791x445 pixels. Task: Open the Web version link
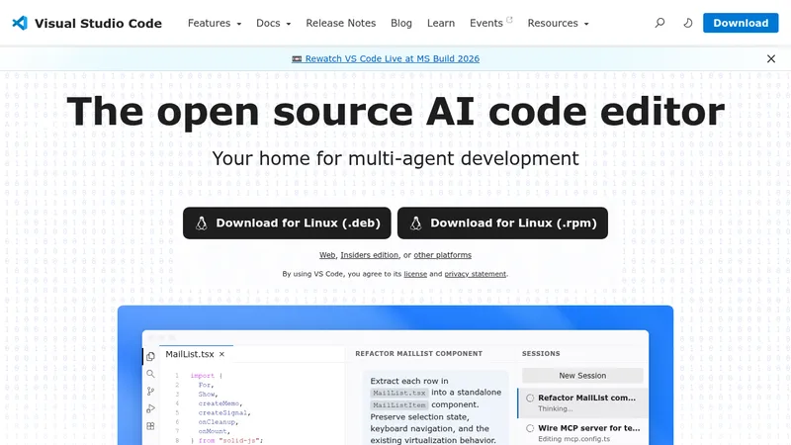click(327, 255)
